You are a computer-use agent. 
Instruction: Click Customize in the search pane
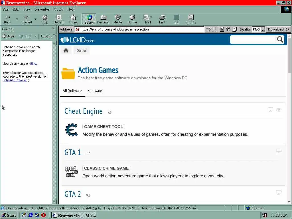(46, 36)
